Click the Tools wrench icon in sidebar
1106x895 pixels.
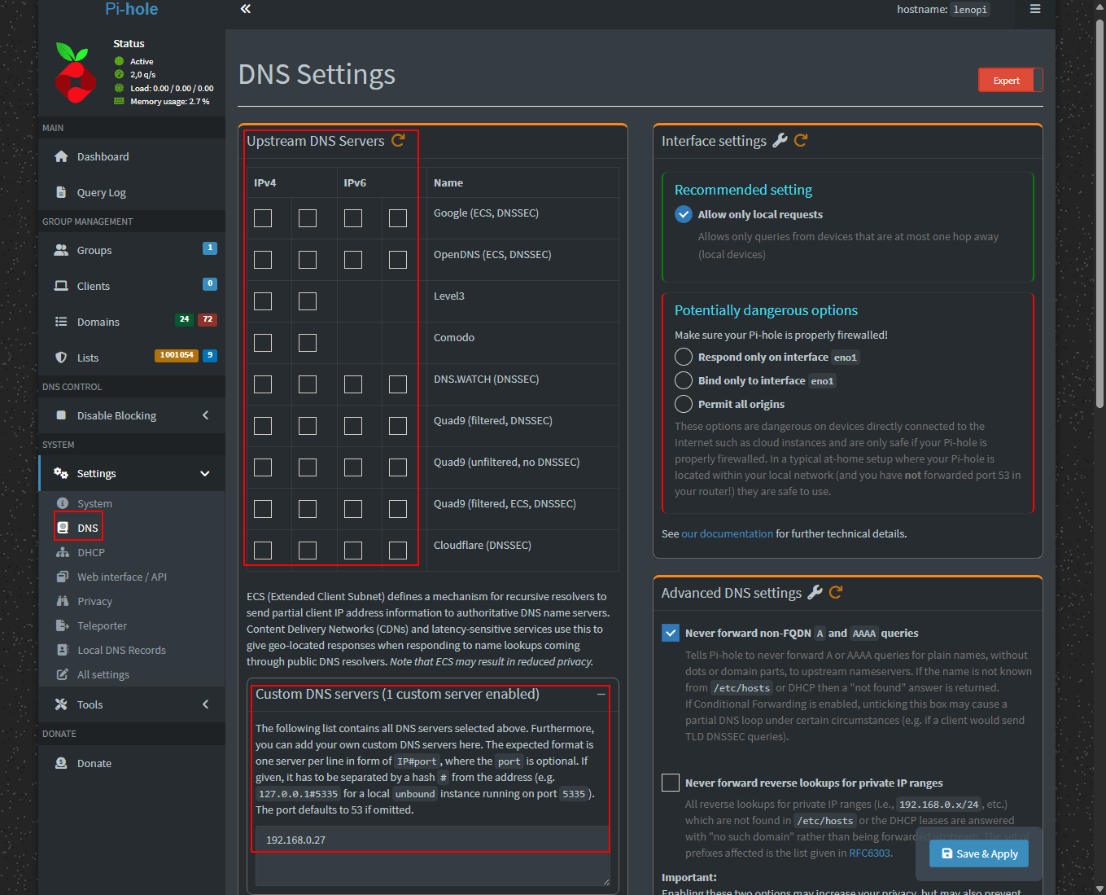pyautogui.click(x=61, y=704)
